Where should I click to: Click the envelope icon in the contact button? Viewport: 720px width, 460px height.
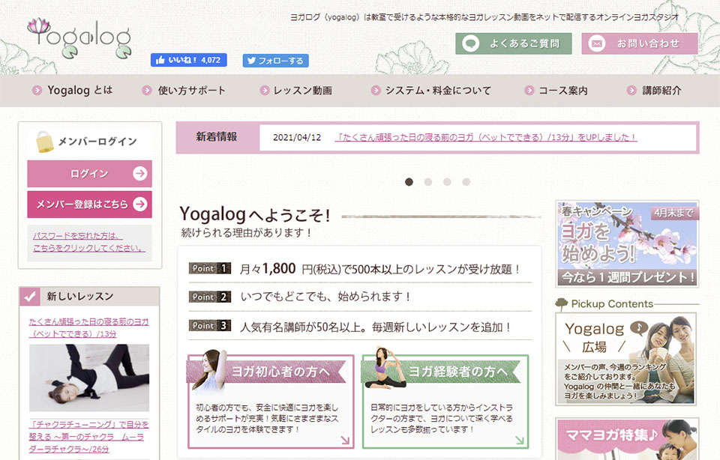coord(596,44)
